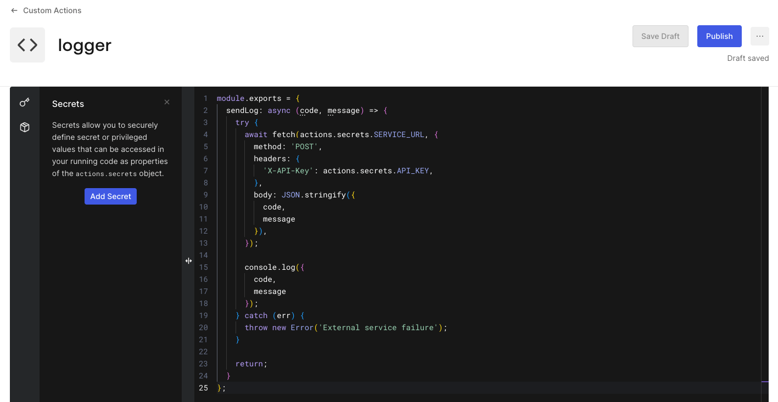Click line number 1 in the editor
The width and height of the screenshot is (778, 402).
click(205, 99)
